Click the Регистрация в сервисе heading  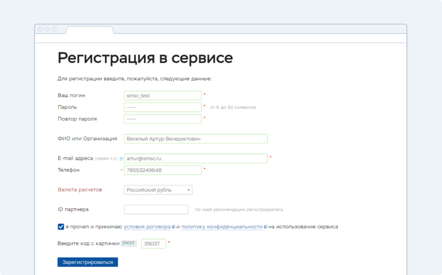pos(145,58)
